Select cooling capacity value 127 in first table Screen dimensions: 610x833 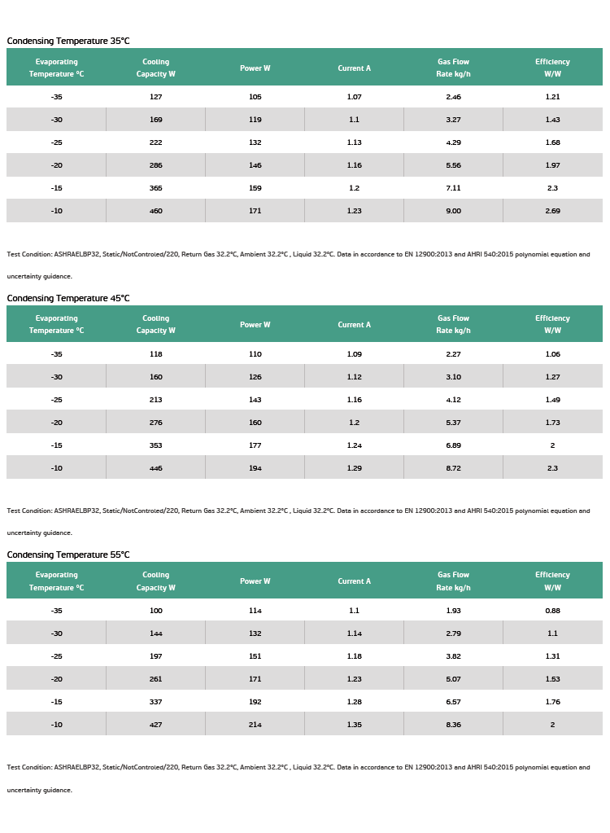156,97
